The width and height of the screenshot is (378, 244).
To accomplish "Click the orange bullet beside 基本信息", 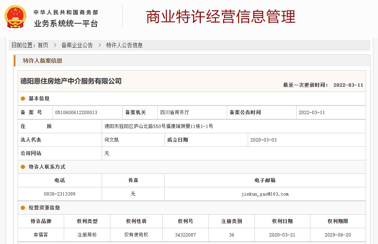I will 23,98.
